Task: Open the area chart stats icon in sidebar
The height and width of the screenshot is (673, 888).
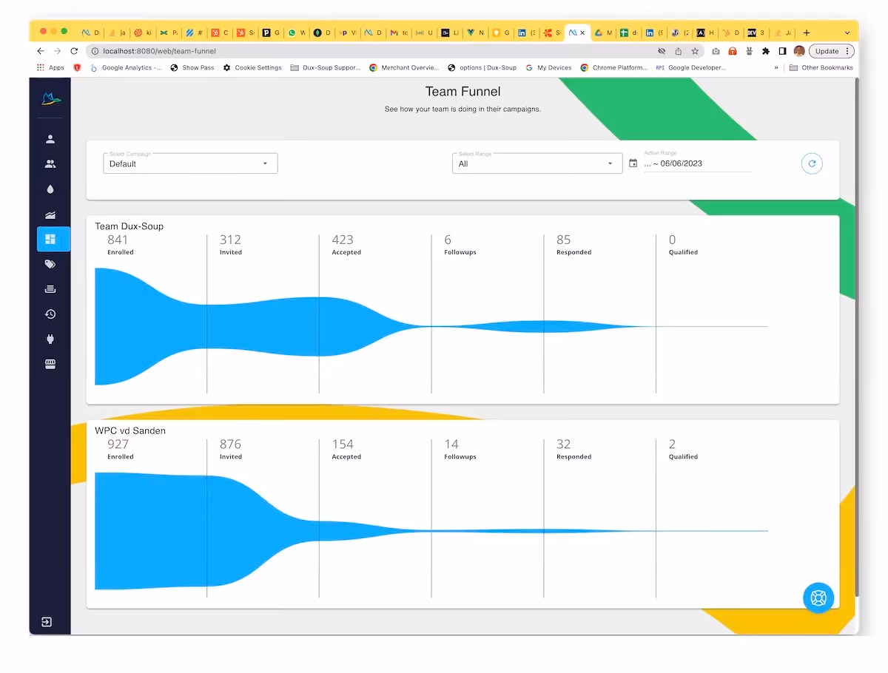Action: (x=50, y=214)
